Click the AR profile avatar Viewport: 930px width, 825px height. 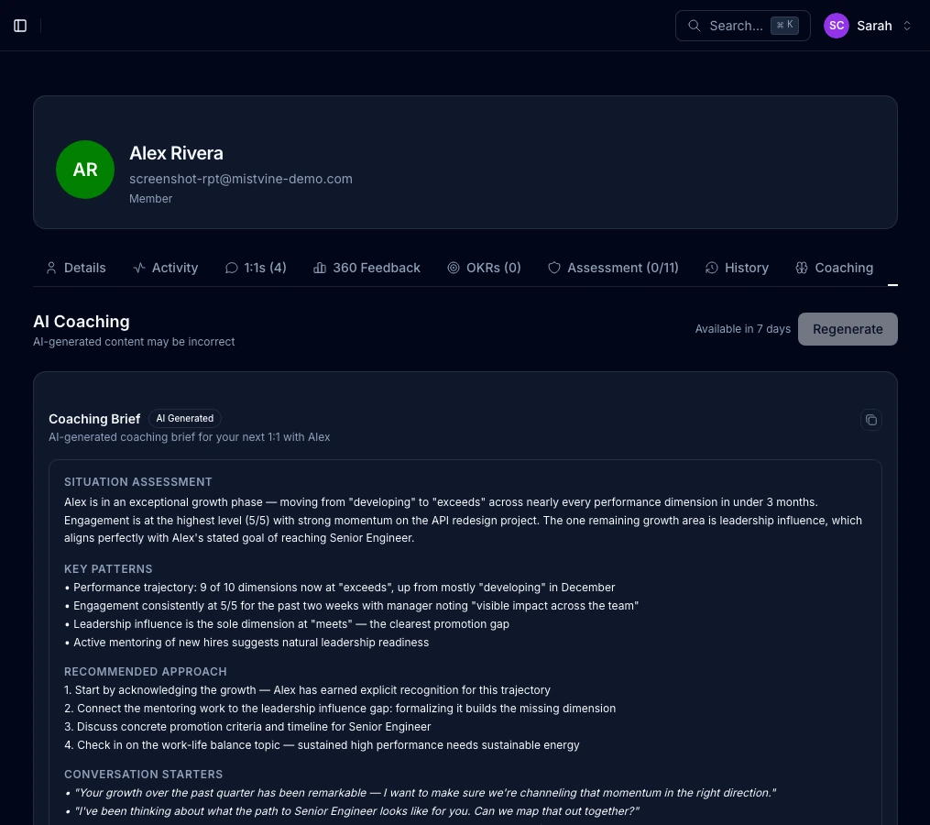coord(85,170)
